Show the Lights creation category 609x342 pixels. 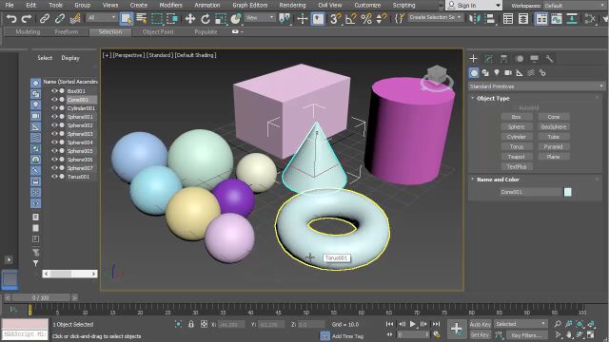click(497, 72)
